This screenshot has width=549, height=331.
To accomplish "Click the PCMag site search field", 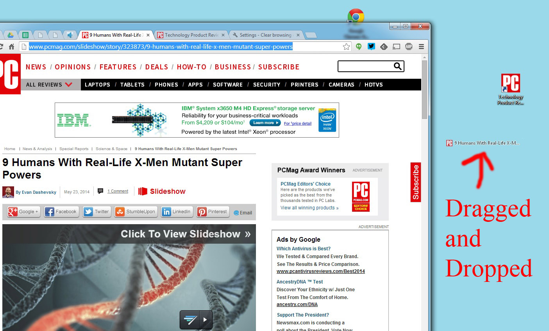I will coord(365,66).
